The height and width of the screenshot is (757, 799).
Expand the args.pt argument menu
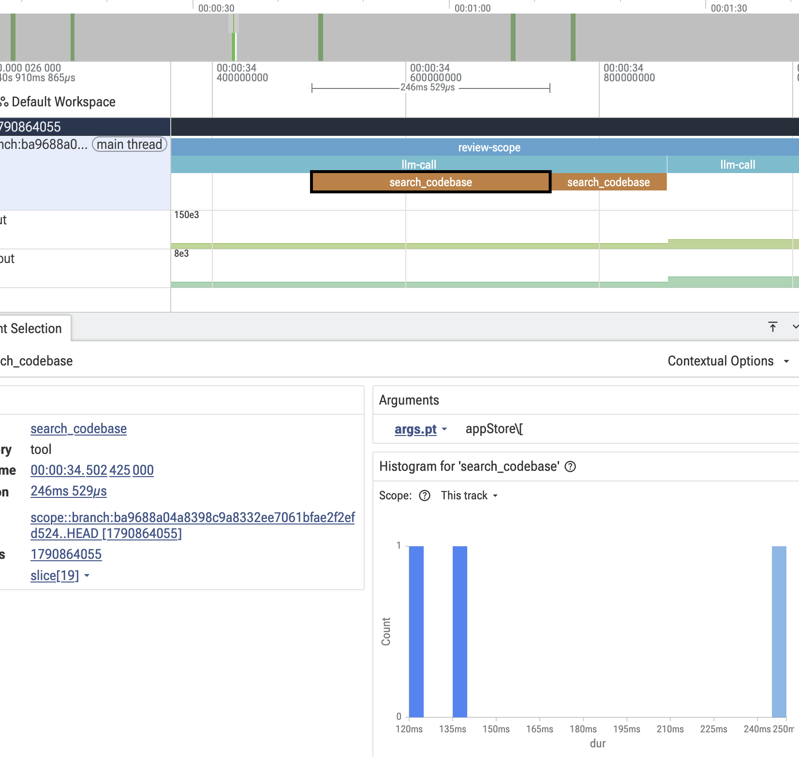coord(420,429)
